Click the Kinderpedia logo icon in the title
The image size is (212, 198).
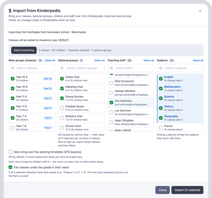[10, 11]
